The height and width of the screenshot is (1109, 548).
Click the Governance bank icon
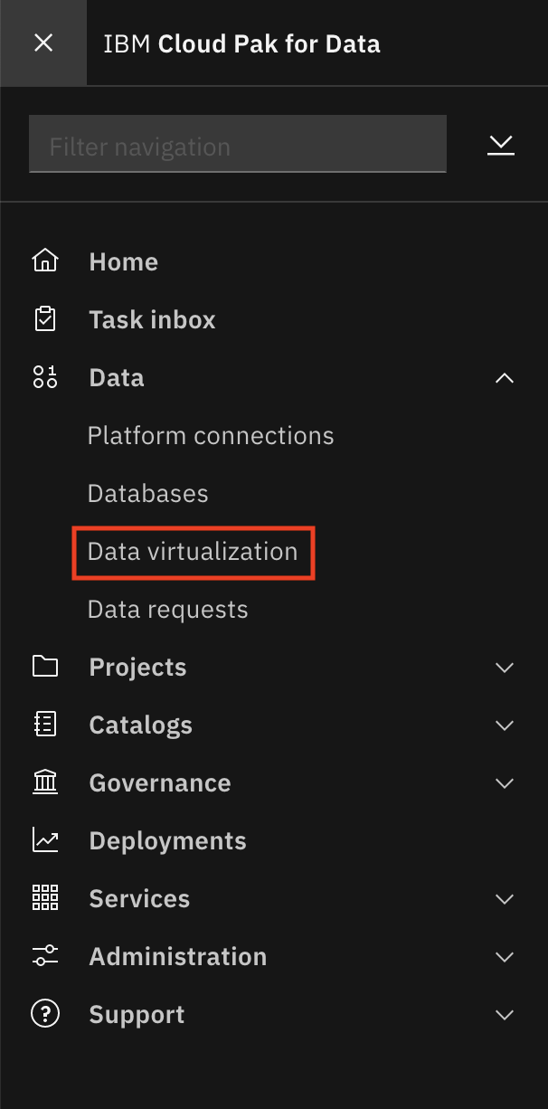click(x=45, y=782)
